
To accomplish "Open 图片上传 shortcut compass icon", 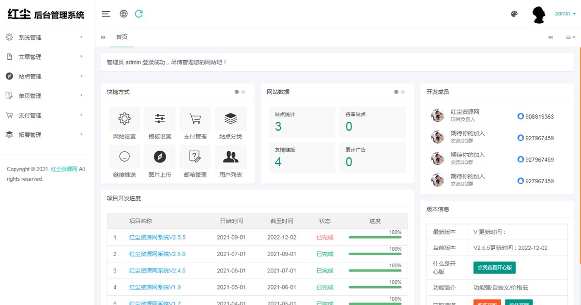I will [160, 157].
